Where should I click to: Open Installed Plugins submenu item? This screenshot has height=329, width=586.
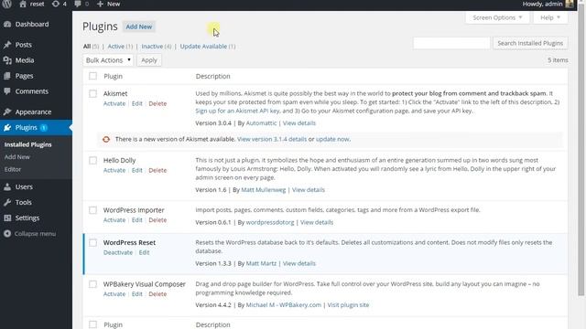tap(28, 144)
